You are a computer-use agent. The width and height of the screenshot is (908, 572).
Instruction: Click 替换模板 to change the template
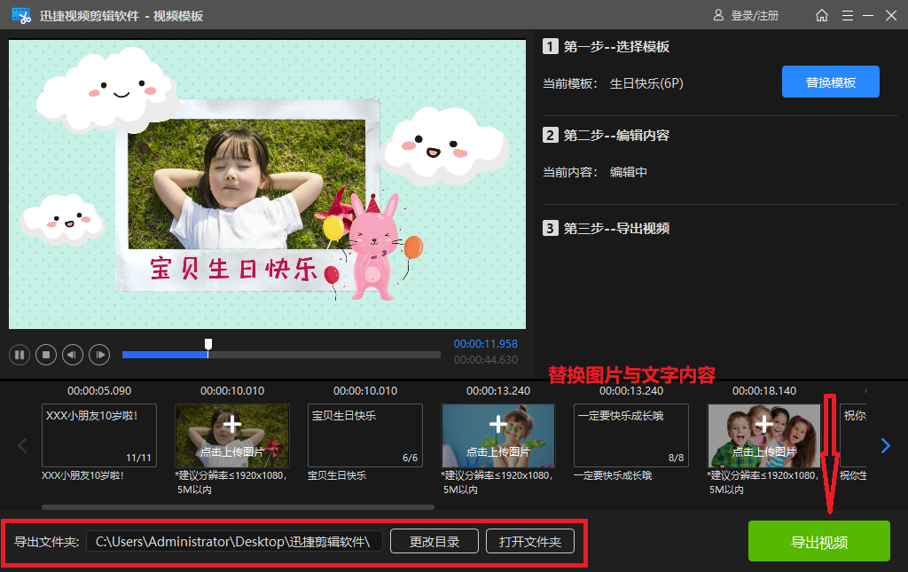pyautogui.click(x=830, y=81)
